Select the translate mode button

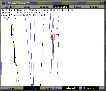[x=51, y=88]
